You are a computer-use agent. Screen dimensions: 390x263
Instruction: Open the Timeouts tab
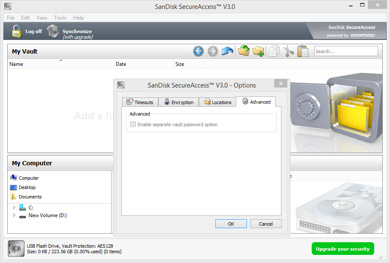tap(140, 102)
